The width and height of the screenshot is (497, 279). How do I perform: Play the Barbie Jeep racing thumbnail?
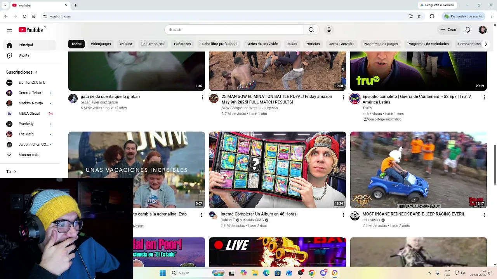[x=419, y=170]
